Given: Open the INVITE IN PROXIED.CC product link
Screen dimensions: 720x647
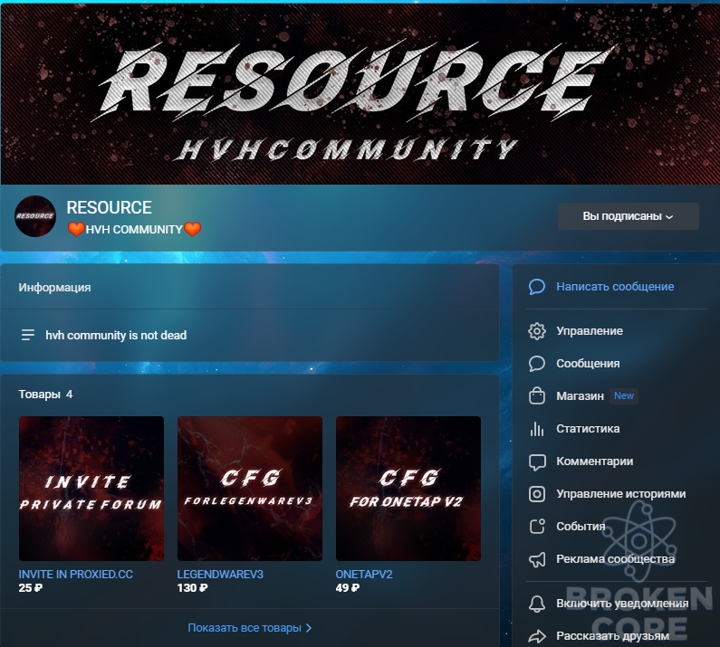Looking at the screenshot, I should [x=76, y=574].
